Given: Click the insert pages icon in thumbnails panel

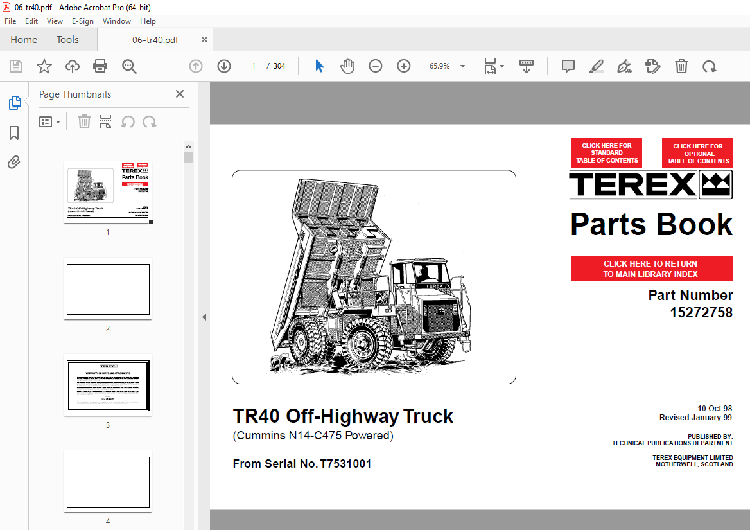Looking at the screenshot, I should (105, 122).
